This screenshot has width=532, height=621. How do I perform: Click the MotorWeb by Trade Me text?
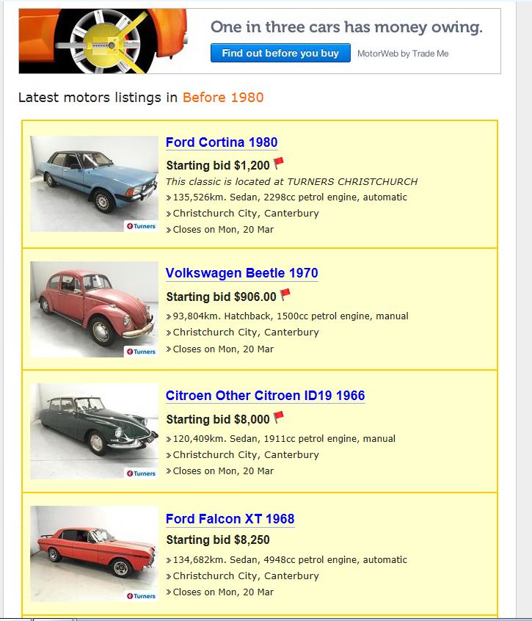(403, 54)
